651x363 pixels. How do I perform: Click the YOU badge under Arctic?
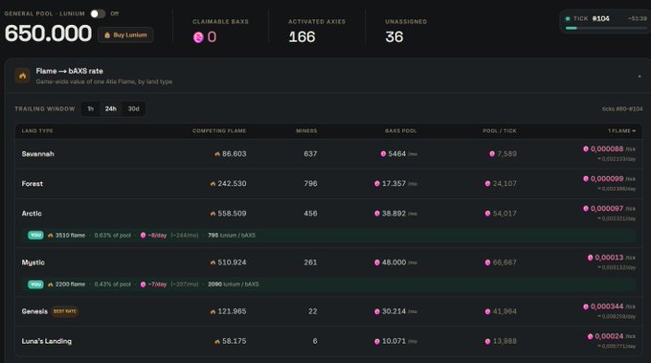(x=35, y=235)
